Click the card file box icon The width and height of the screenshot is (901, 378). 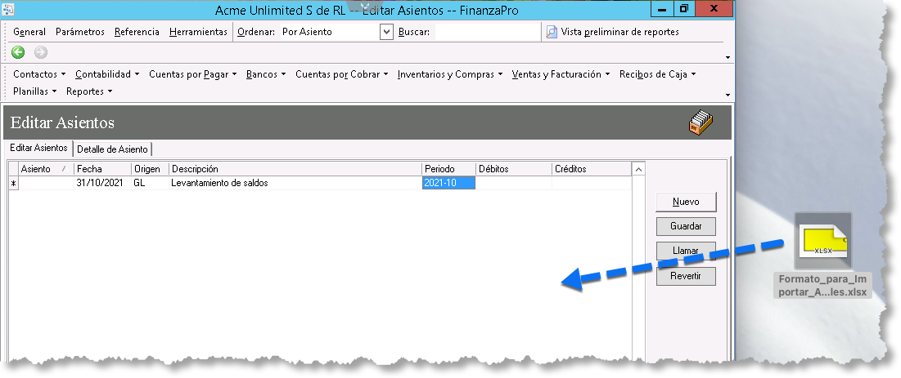[701, 122]
